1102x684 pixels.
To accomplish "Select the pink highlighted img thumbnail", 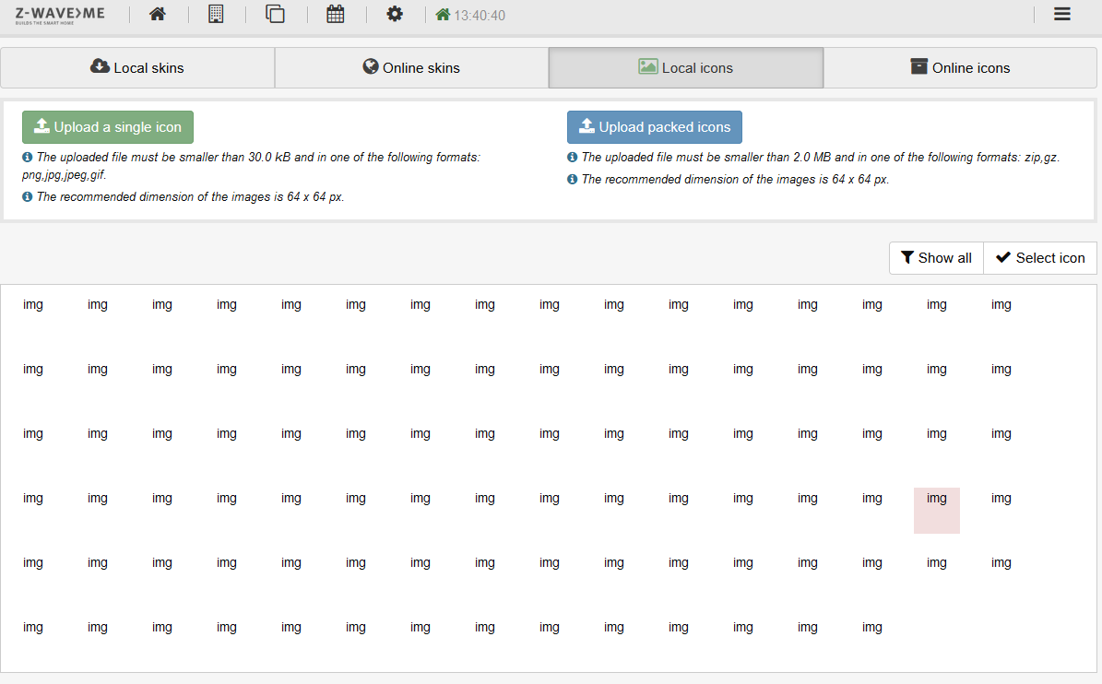I will (x=937, y=511).
